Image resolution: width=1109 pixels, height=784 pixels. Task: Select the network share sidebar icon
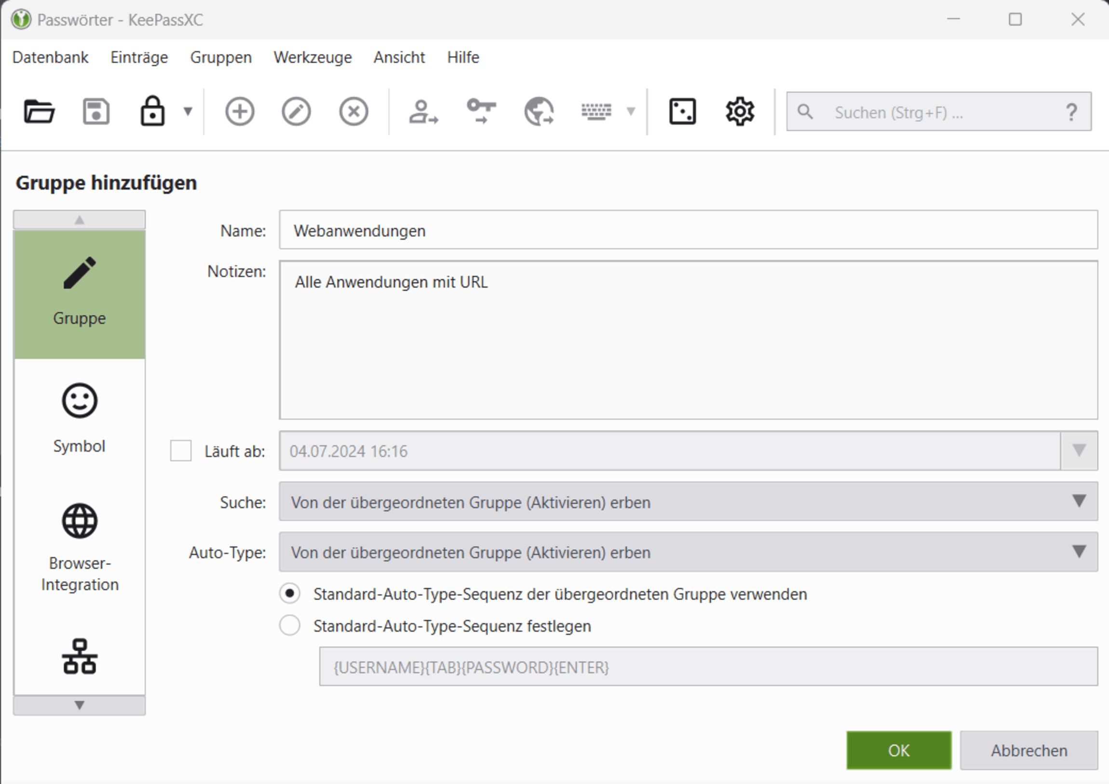pos(80,656)
